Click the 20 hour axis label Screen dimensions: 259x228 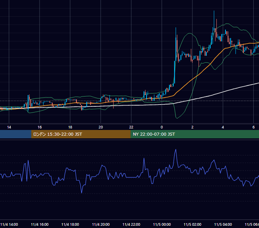(101, 127)
